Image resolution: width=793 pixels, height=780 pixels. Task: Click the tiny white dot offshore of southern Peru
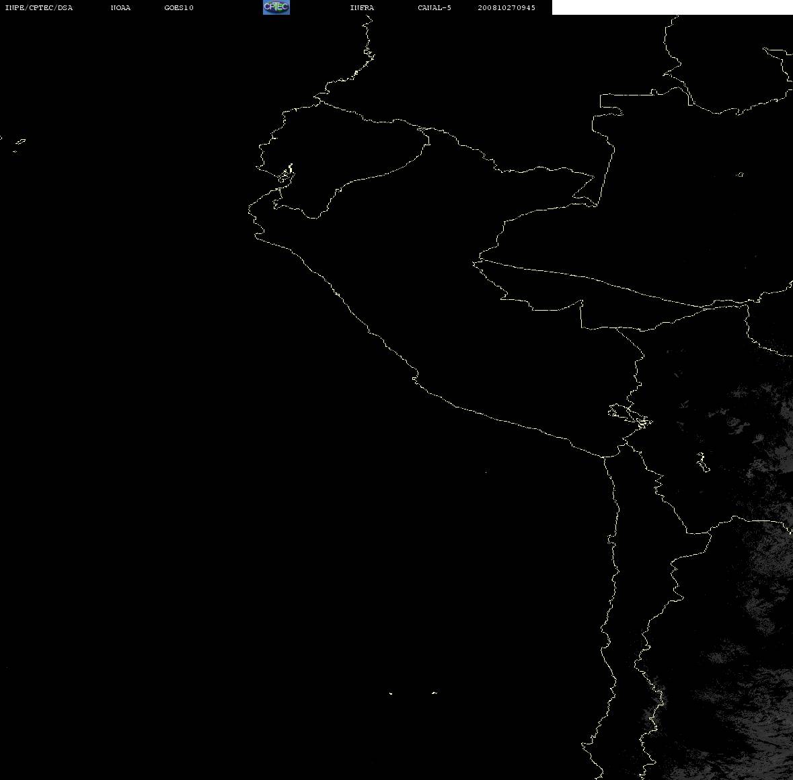(x=486, y=472)
